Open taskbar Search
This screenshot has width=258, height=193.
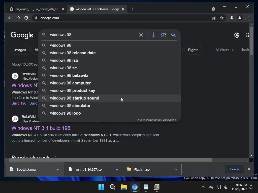pyautogui.click(x=113, y=187)
